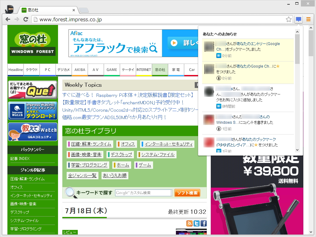Screen dimensions: 316x237
Task: Open the orange Chrome menu icon
Action: (x=308, y=19)
